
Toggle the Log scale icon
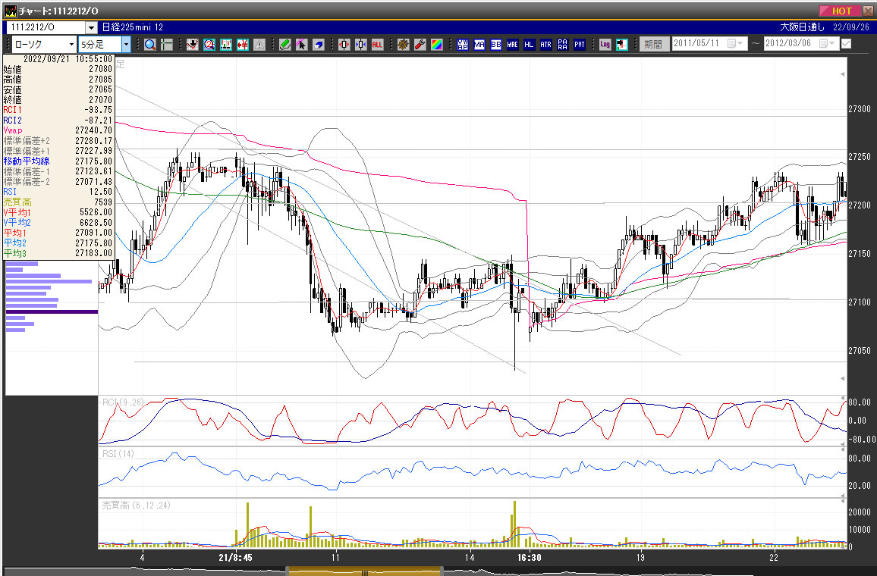pyautogui.click(x=605, y=45)
